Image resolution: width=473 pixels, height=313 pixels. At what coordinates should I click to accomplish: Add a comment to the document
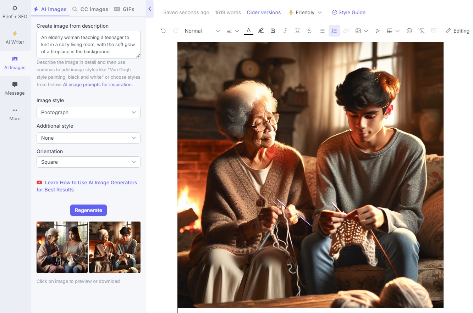click(434, 31)
